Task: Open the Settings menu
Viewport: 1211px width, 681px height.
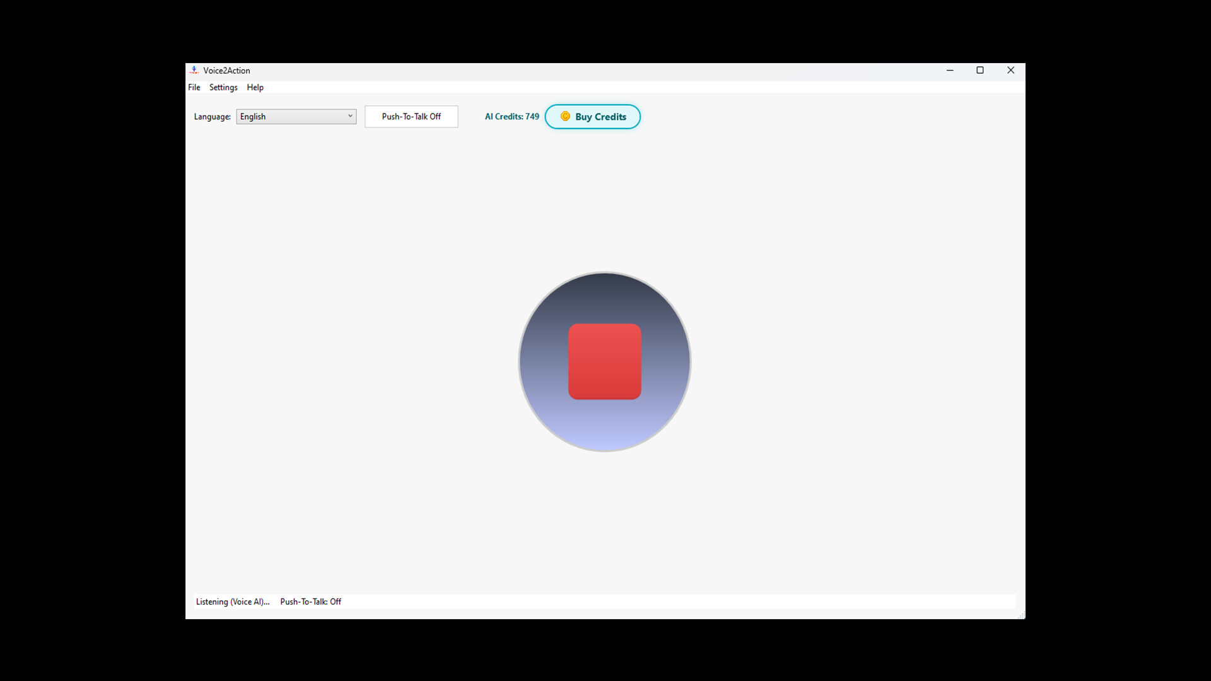Action: click(x=223, y=87)
